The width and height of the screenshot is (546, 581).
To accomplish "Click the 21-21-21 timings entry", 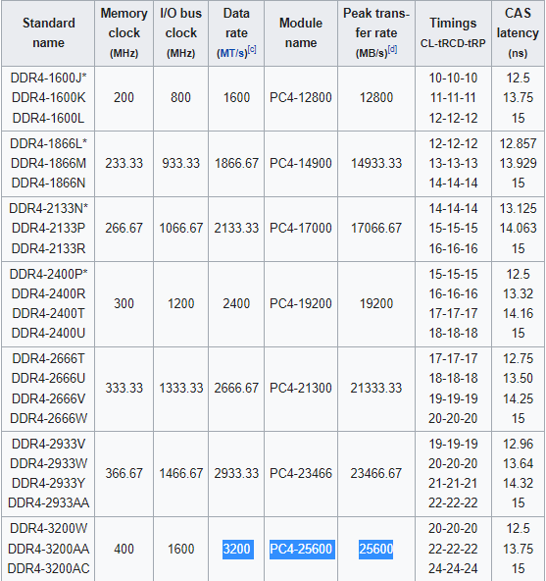I will (x=453, y=484).
